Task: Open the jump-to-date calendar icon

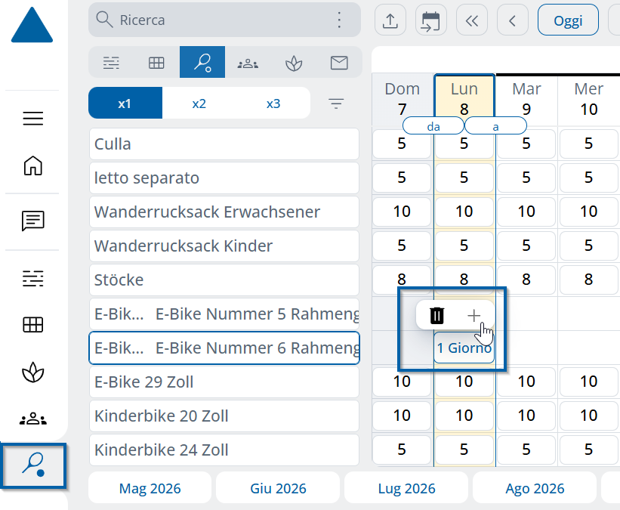Action: (431, 20)
